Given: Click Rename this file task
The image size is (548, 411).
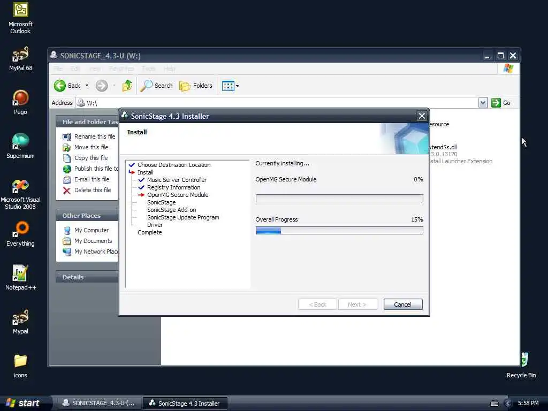Looking at the screenshot, I should point(89,136).
